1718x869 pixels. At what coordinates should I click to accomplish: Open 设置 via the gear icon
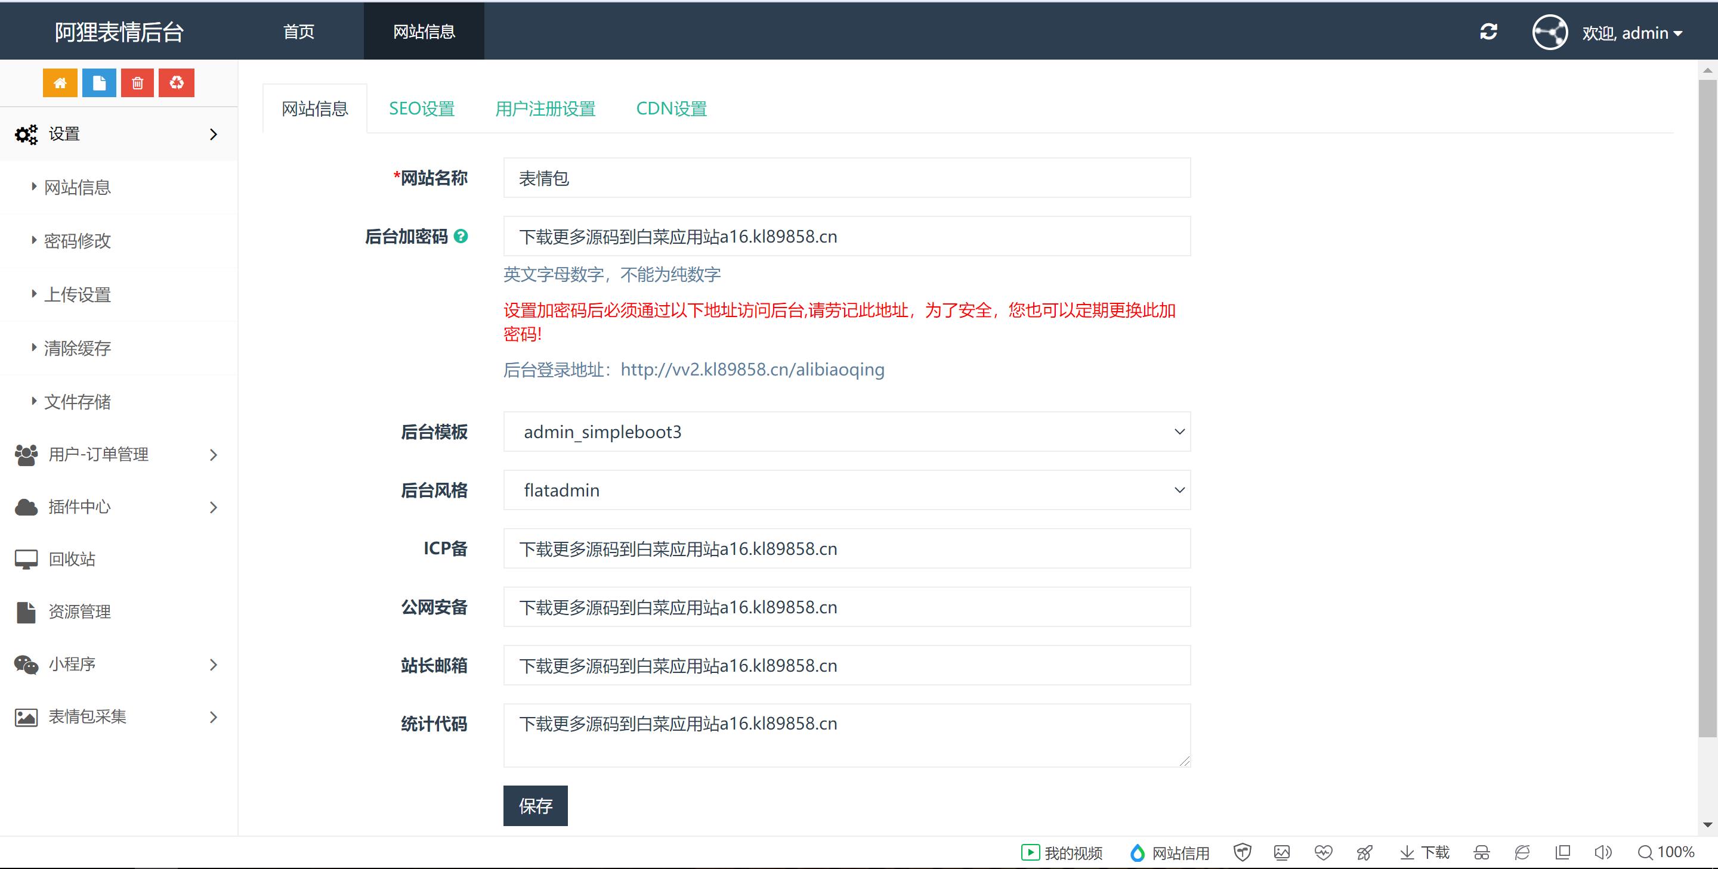[x=25, y=134]
